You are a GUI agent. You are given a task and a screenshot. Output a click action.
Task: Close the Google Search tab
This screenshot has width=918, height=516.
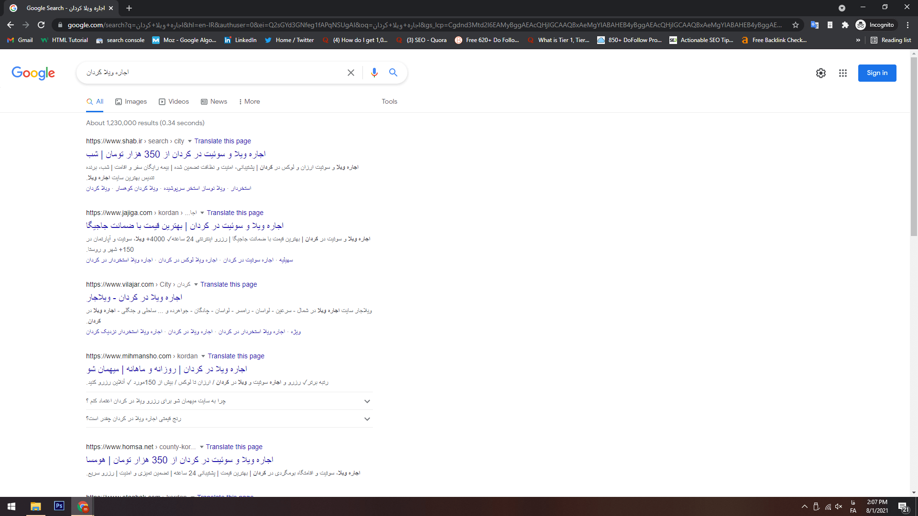111,8
